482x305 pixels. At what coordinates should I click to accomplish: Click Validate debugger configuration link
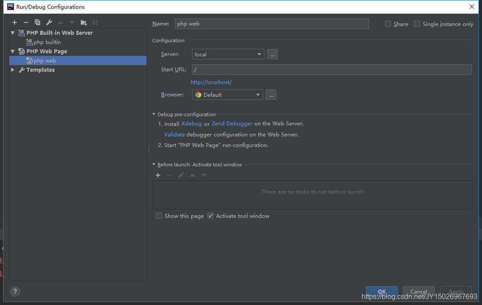click(x=174, y=135)
